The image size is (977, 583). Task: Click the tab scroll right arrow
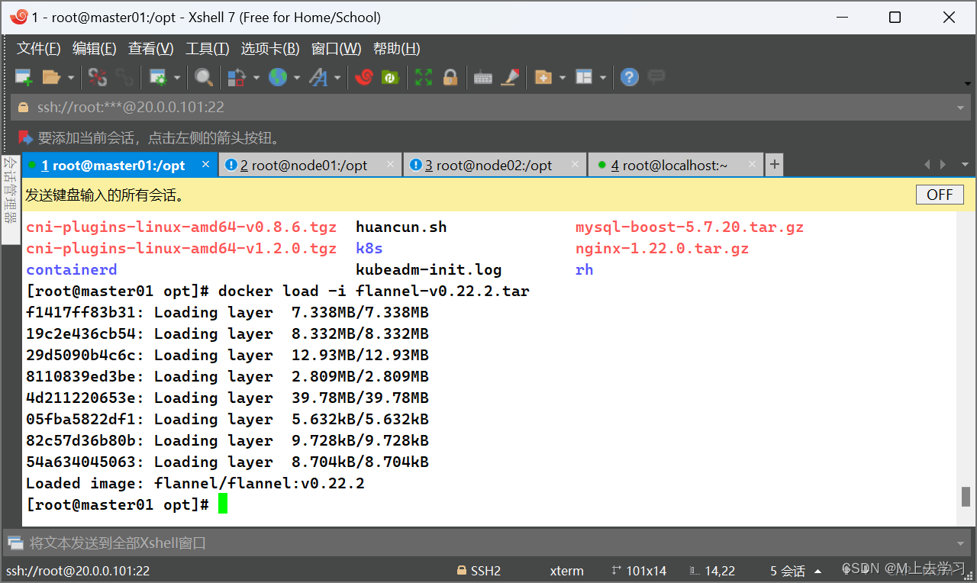coord(943,165)
